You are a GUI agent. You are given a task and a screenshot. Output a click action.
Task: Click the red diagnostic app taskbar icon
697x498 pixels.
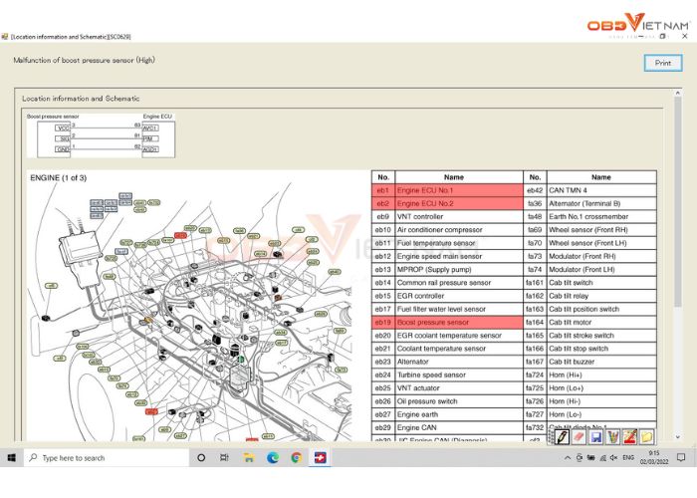(320, 457)
